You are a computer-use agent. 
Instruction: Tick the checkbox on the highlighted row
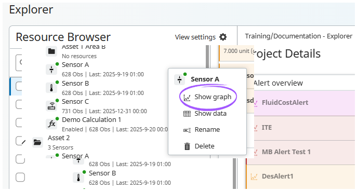click(19, 86)
